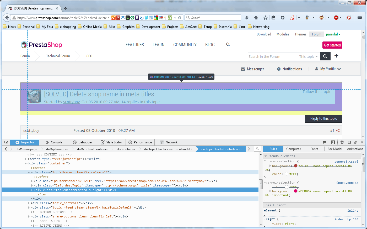Expand the ipsUserPhotoLink anchor node

point(32,181)
